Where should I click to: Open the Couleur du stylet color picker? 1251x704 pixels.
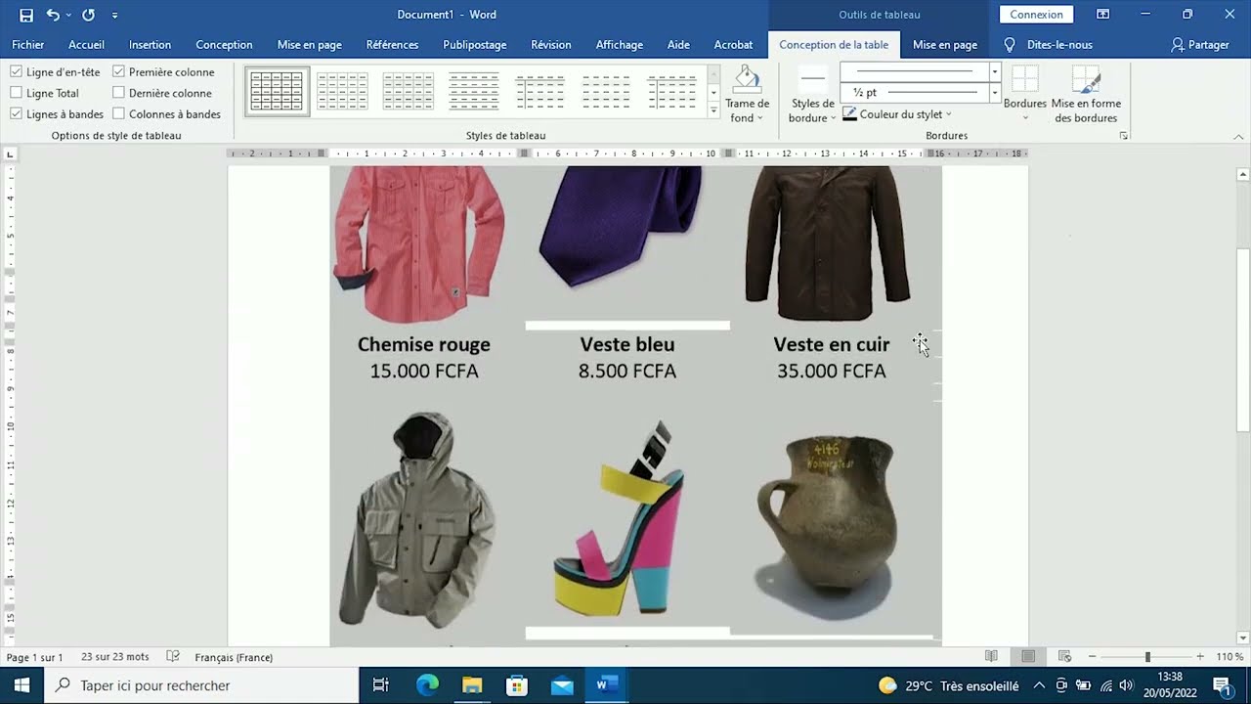897,114
